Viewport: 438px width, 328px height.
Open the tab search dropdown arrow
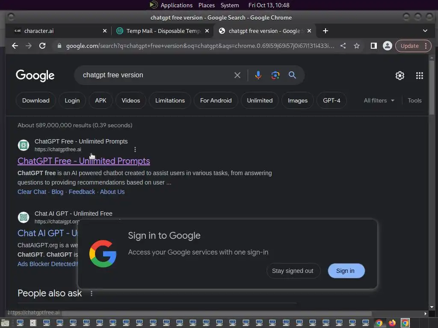click(x=425, y=31)
